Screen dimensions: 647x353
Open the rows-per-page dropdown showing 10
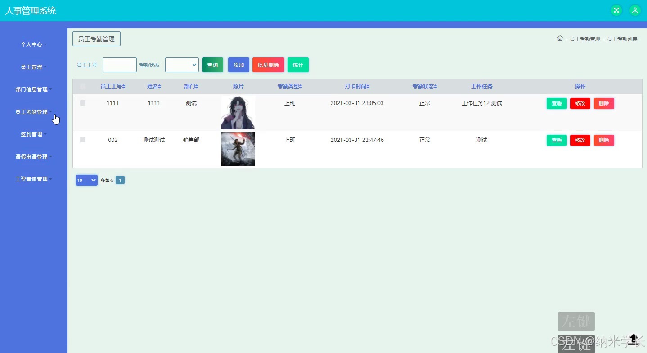click(87, 180)
